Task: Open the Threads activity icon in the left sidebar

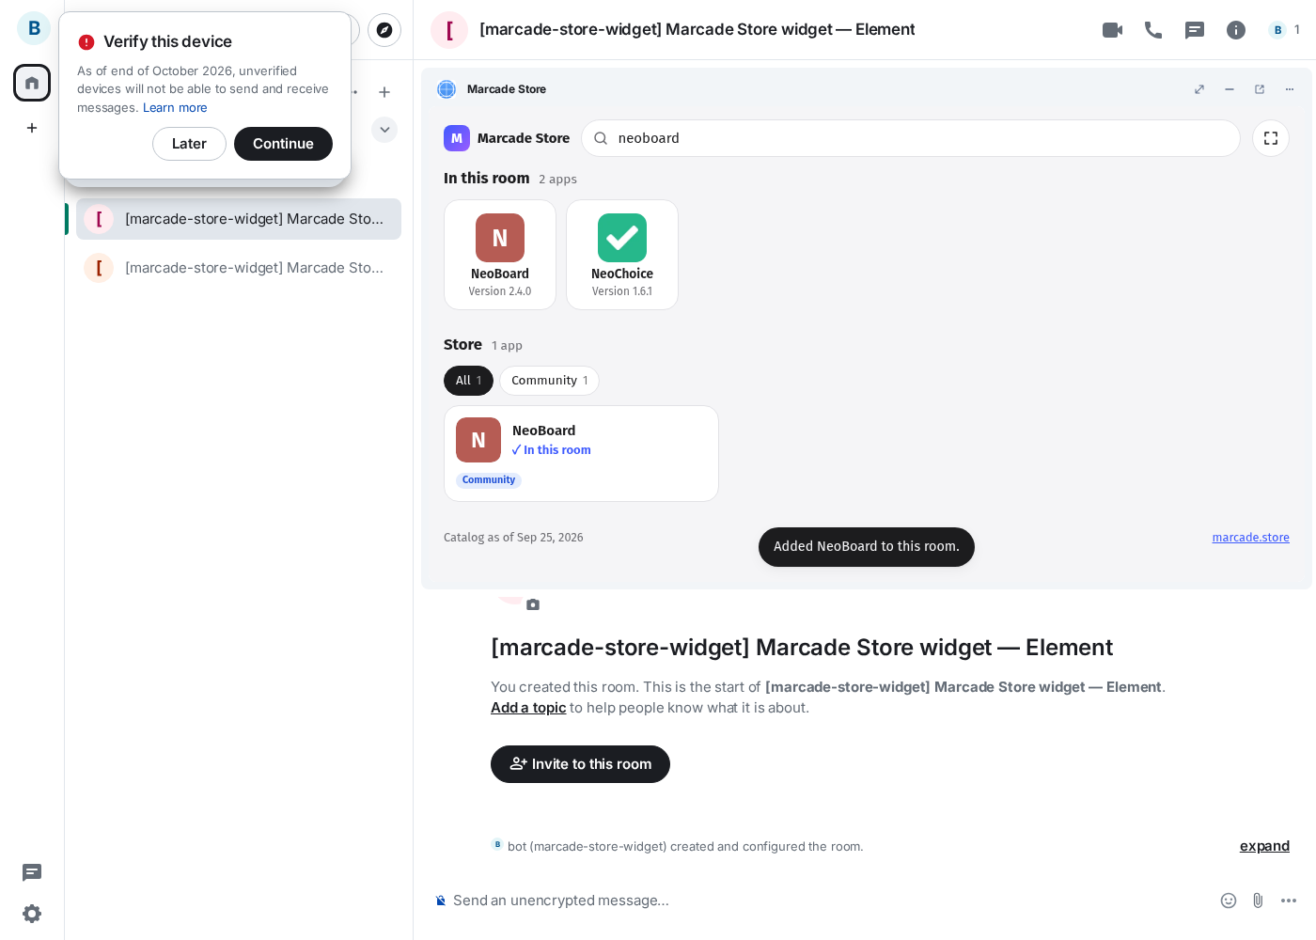Action: coord(32,872)
